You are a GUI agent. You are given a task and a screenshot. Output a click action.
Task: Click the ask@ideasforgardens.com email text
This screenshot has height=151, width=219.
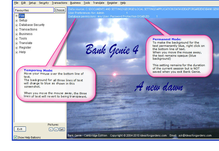[x=195, y=135]
